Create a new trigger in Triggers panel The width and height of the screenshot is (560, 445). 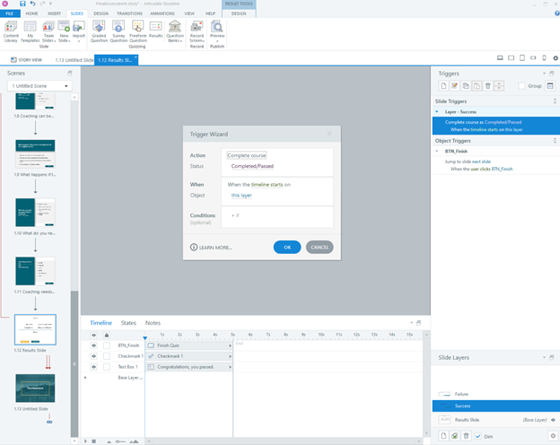pyautogui.click(x=443, y=85)
